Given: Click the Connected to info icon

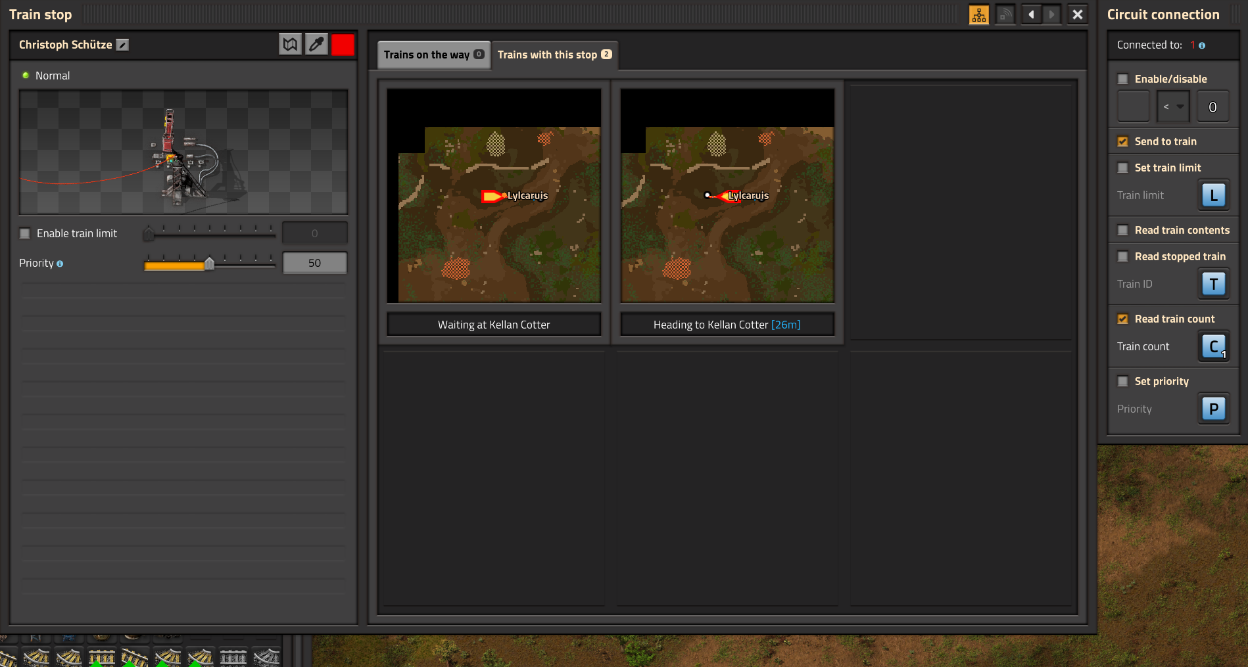Looking at the screenshot, I should pos(1202,45).
